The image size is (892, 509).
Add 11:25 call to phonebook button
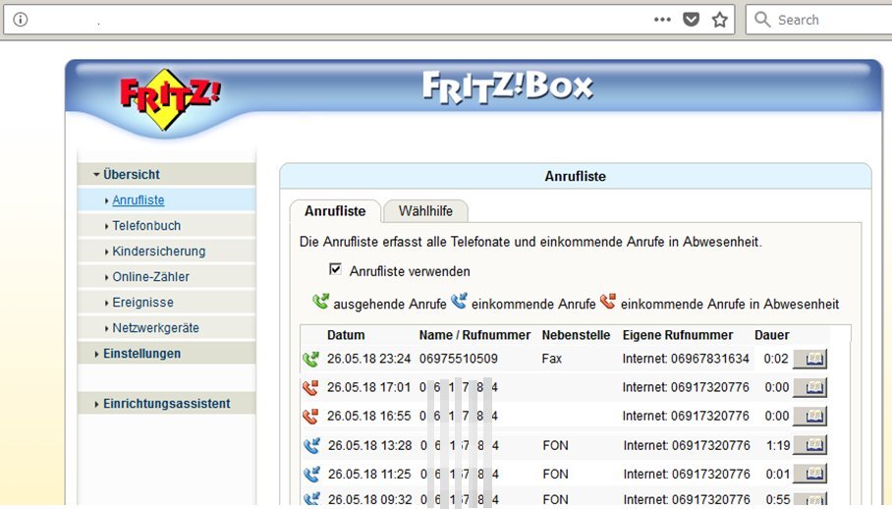coord(810,474)
